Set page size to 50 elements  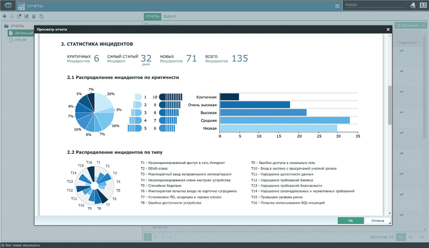tap(410, 237)
